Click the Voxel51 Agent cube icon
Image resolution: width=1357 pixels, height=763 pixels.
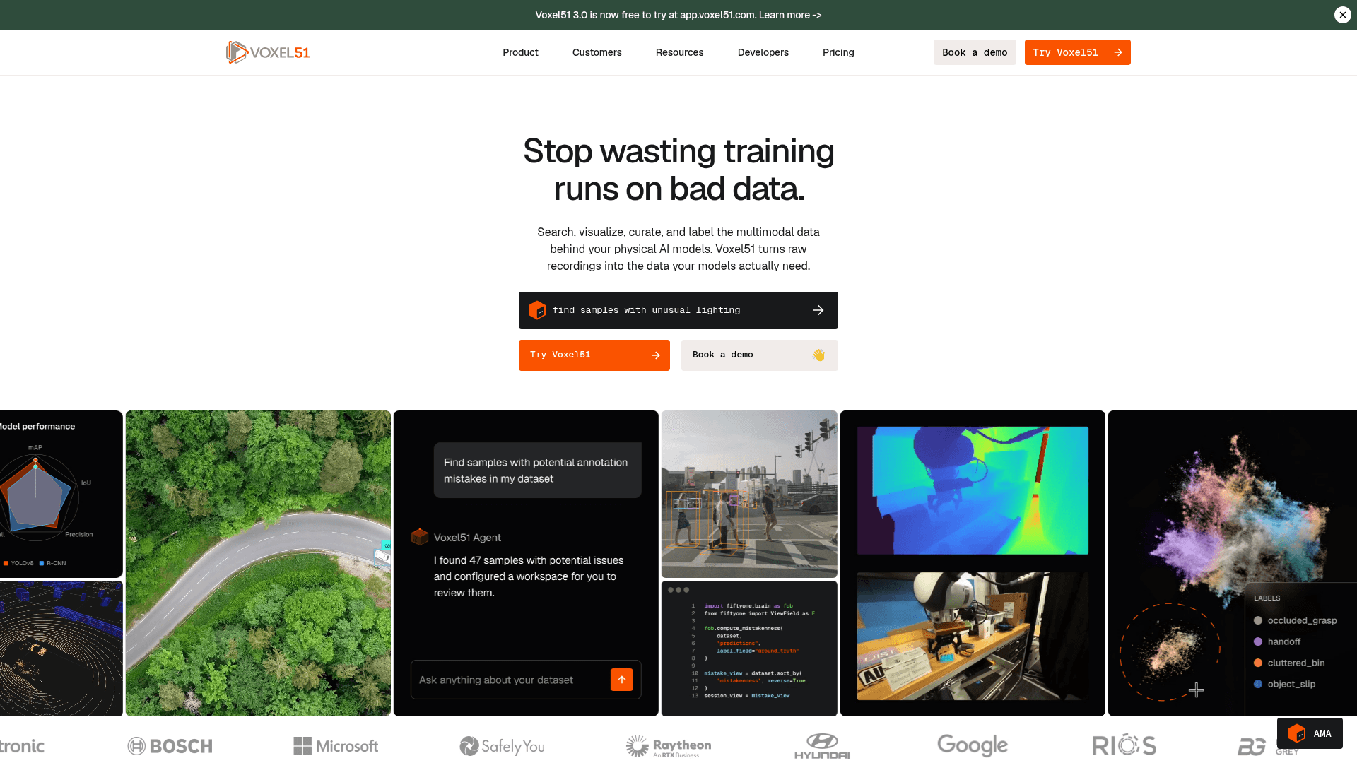tap(420, 537)
